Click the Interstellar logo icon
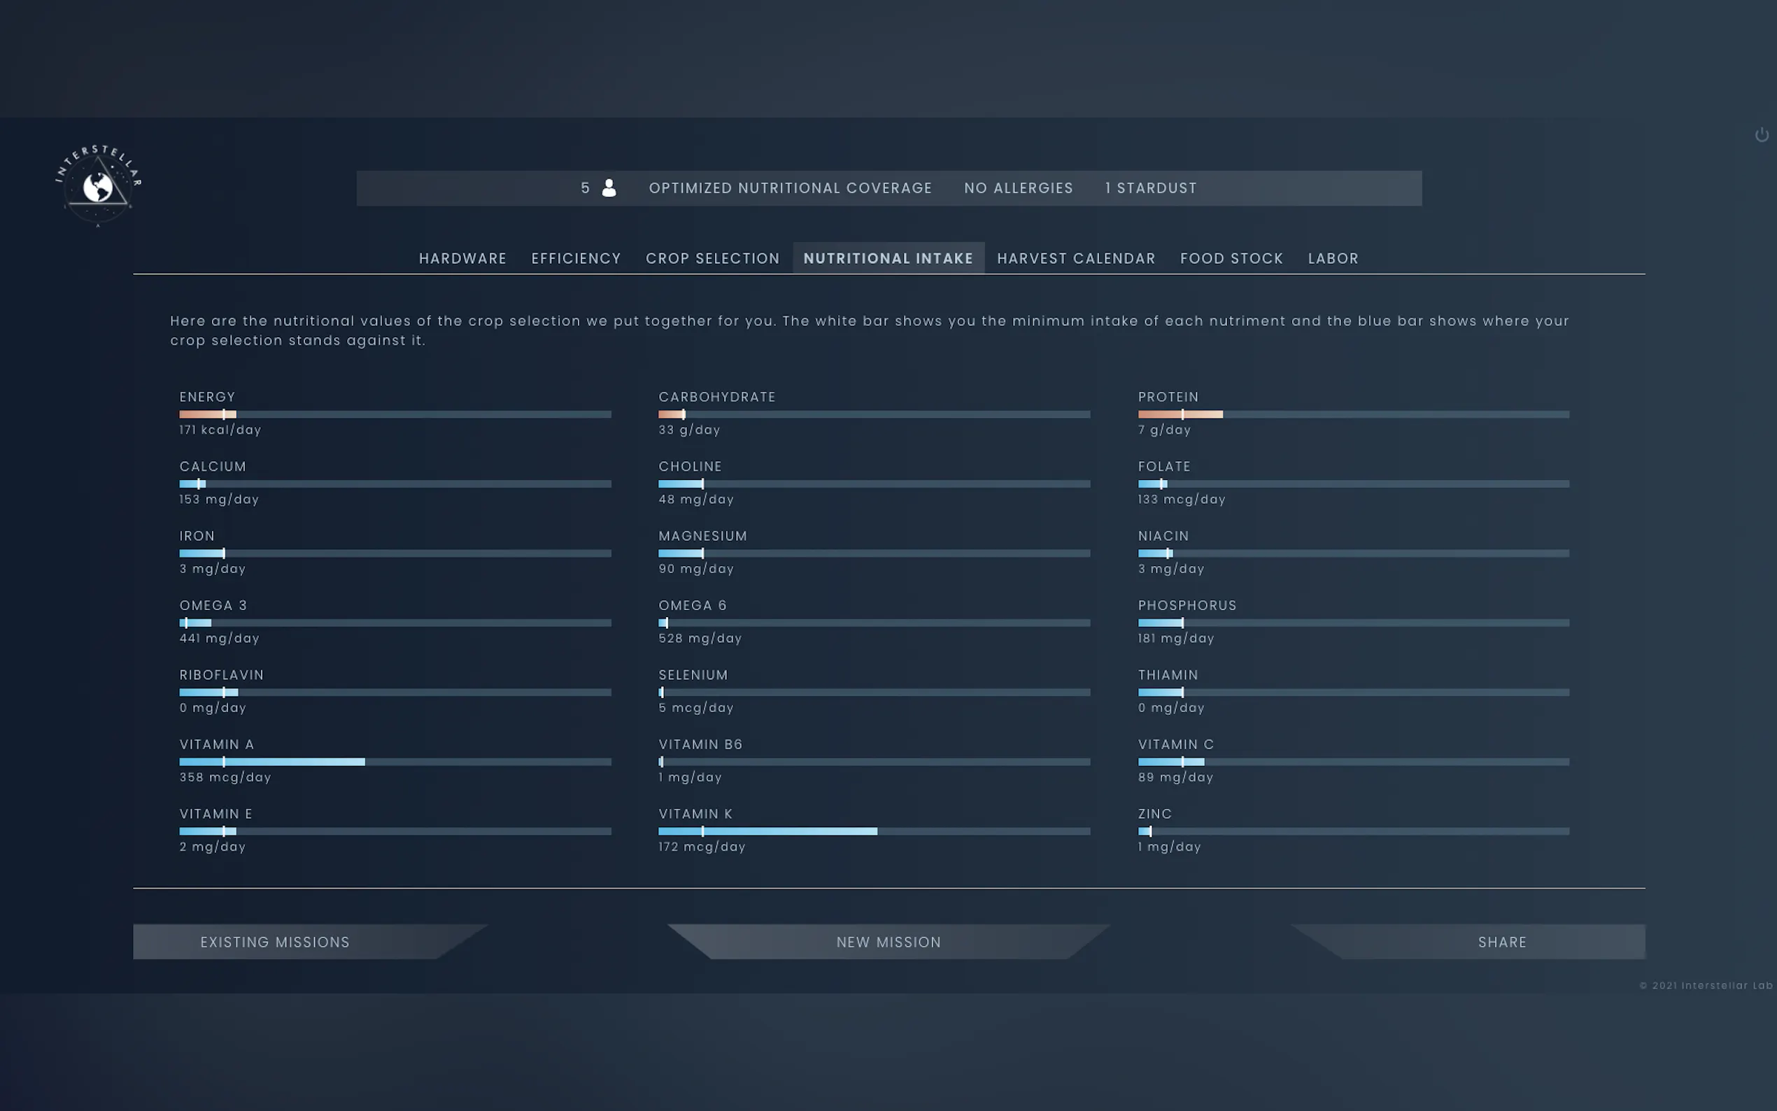Image resolution: width=1777 pixels, height=1111 pixels. 98,187
